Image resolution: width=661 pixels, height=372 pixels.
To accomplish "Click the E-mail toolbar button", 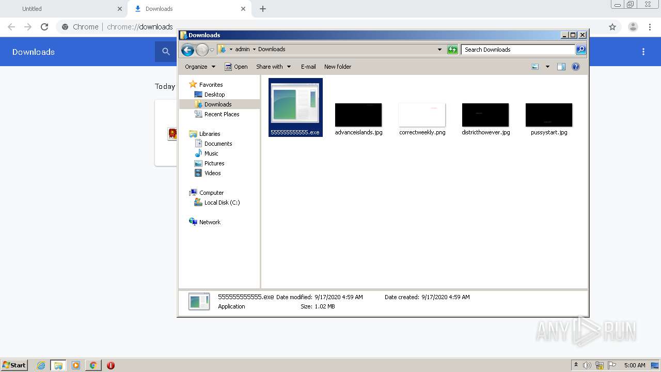I will coord(308,67).
